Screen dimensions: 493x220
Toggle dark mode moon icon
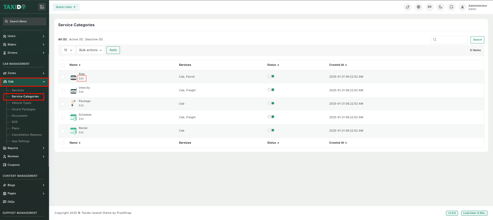point(440,7)
